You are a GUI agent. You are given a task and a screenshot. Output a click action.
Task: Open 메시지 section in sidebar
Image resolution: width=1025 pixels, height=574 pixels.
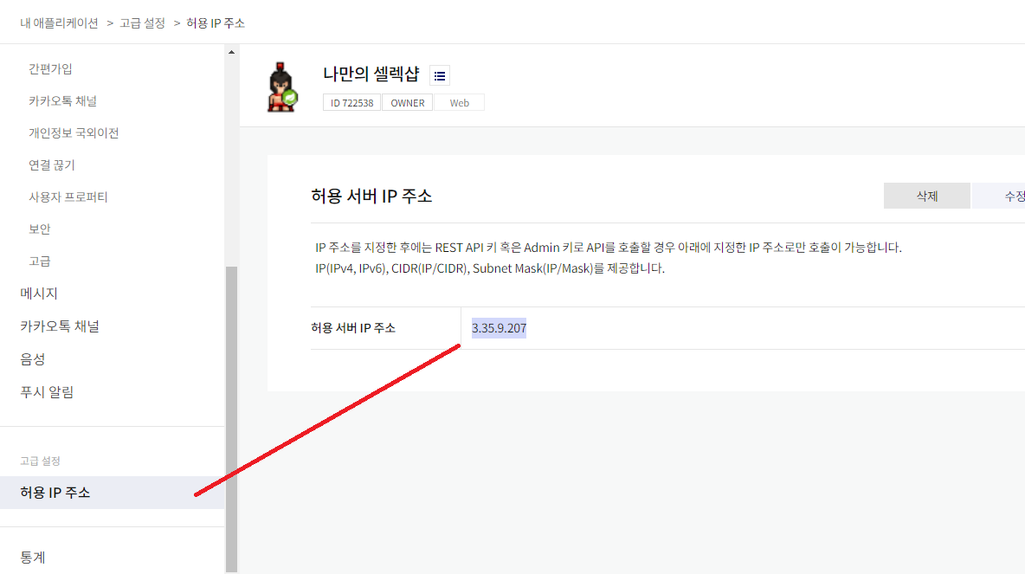click(x=39, y=293)
